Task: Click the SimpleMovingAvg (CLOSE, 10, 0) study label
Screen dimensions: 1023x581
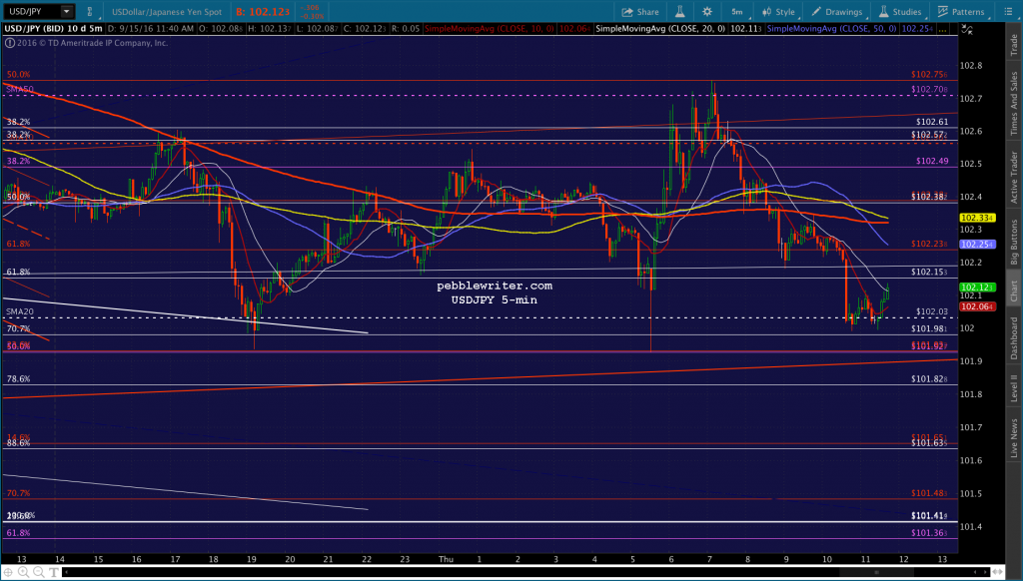Action: click(x=490, y=29)
